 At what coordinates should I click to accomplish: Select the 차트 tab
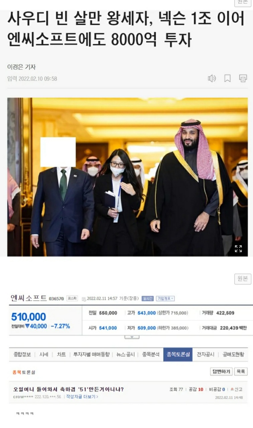(61, 354)
